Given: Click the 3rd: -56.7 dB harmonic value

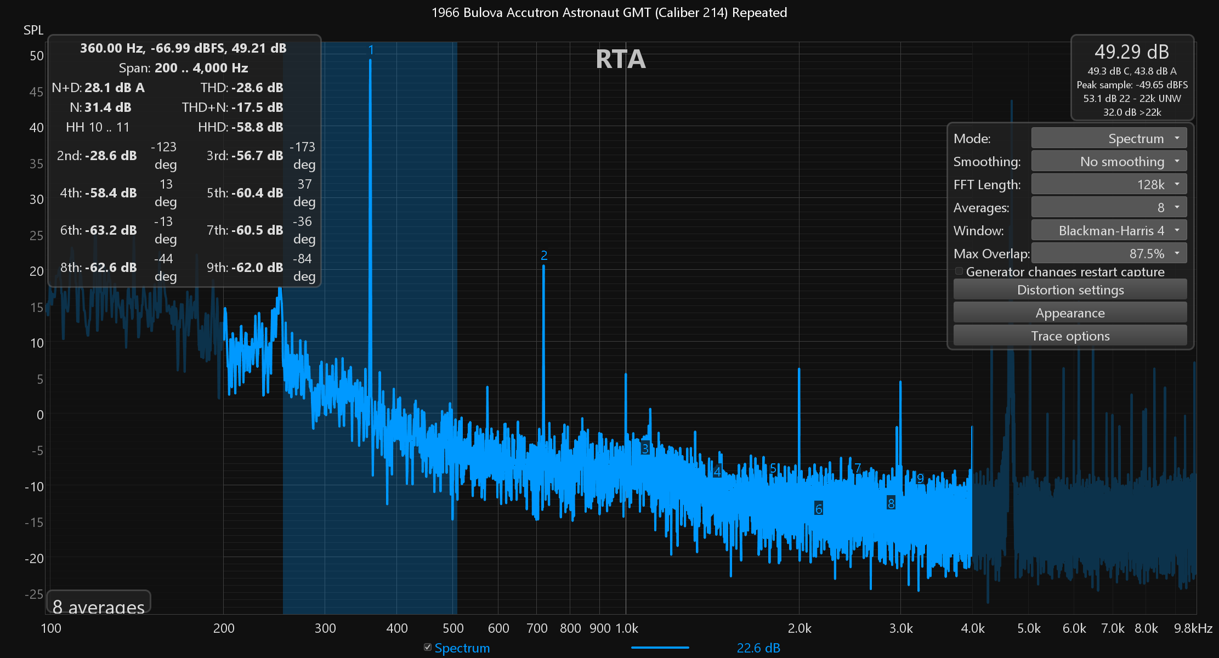Looking at the screenshot, I should coord(245,156).
